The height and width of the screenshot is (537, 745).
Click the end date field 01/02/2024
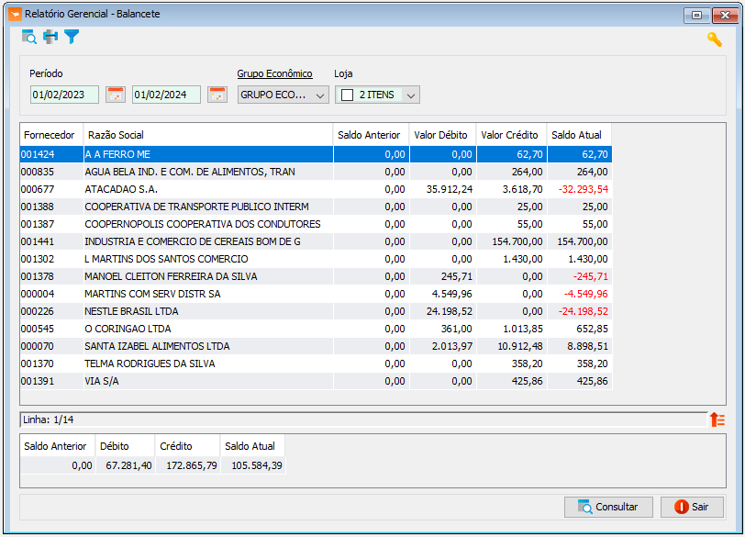click(166, 95)
